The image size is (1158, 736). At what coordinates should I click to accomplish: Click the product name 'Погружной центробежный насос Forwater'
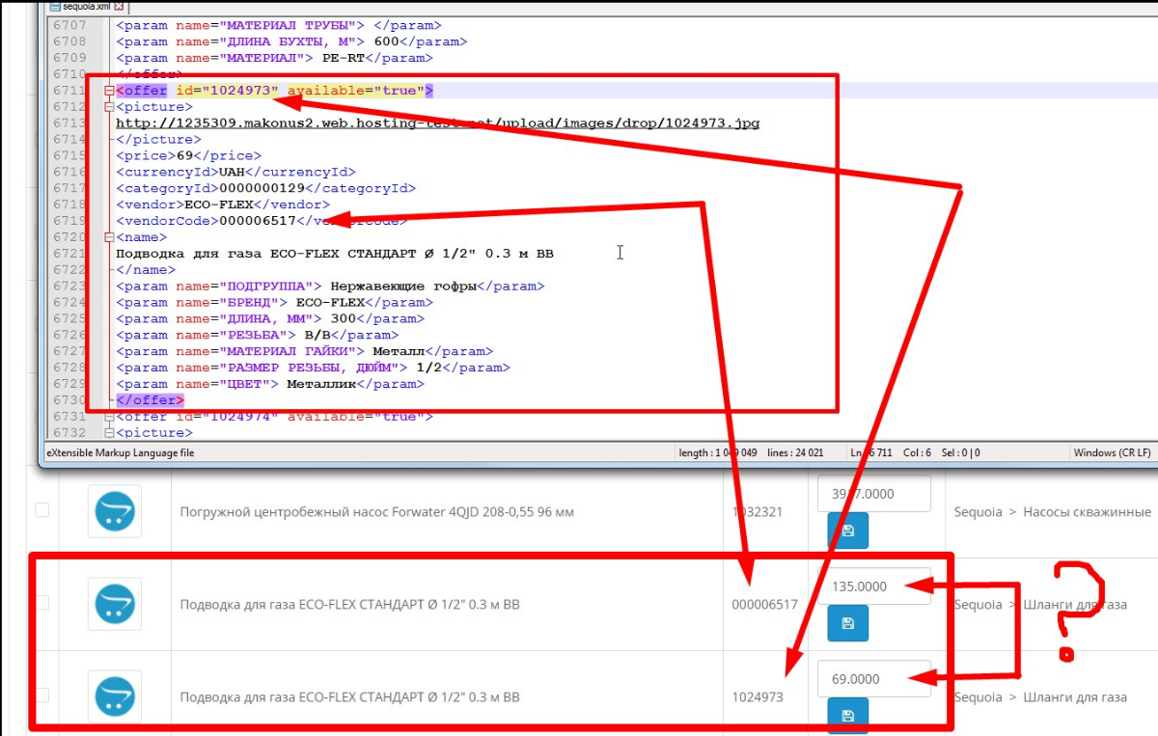coord(376,512)
